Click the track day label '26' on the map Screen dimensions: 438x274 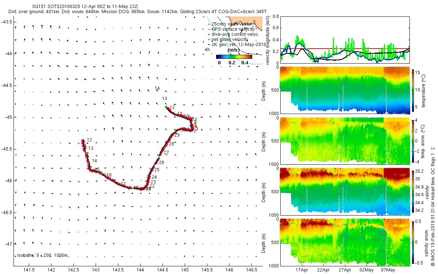(x=162, y=163)
